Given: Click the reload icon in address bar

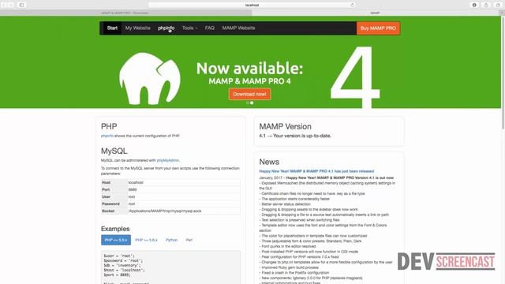Looking at the screenshot, I should 352,5.
